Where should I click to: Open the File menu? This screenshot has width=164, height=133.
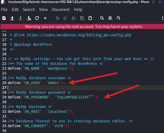(x=4, y=10)
